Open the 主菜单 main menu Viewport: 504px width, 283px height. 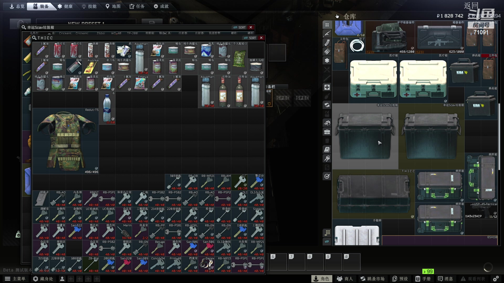(15, 279)
